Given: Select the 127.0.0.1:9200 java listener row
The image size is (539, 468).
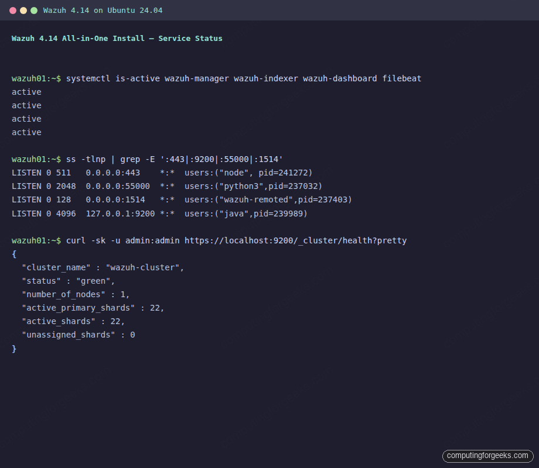Looking at the screenshot, I should (159, 214).
